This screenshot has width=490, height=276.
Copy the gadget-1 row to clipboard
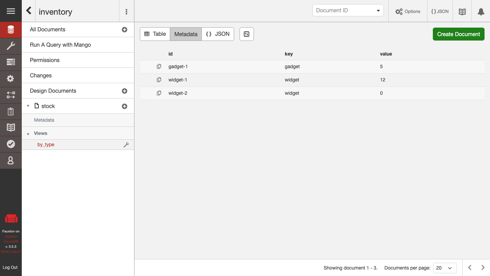point(159,66)
